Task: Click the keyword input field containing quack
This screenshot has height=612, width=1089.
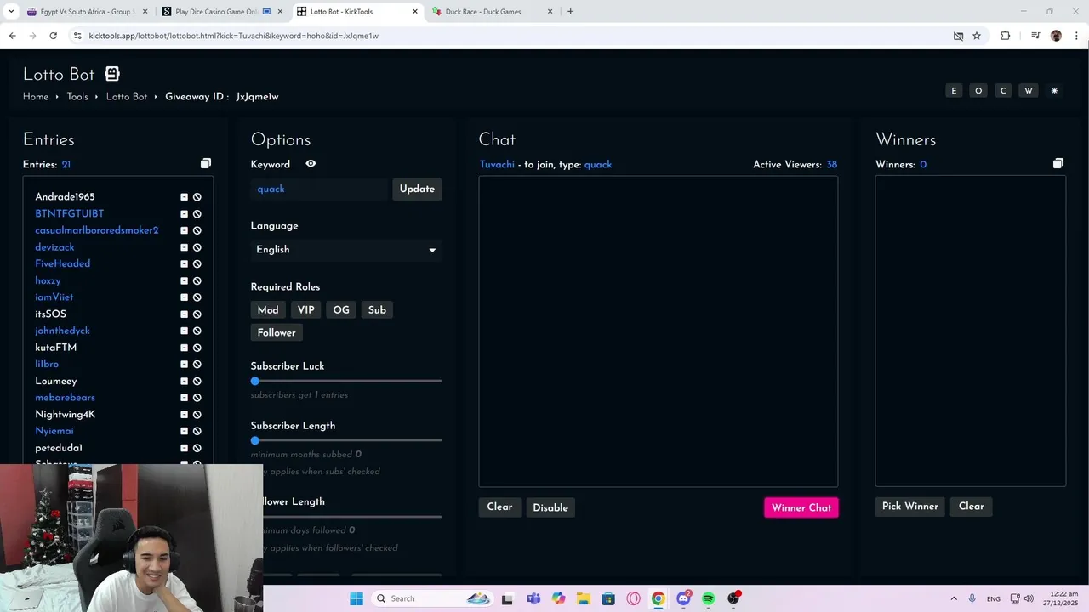Action: [320, 190]
